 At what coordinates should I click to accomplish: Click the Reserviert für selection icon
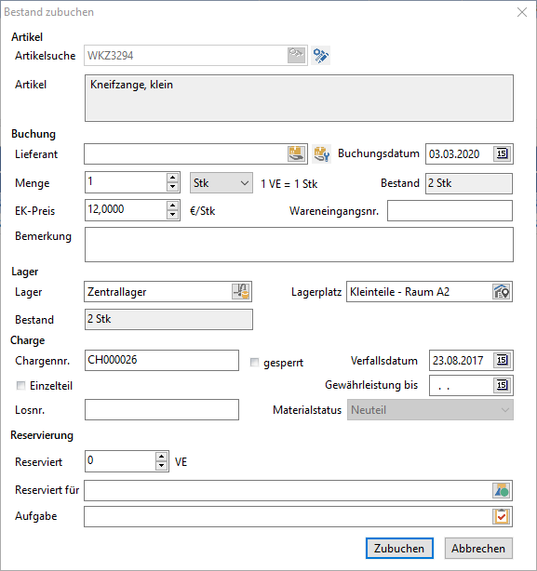(502, 490)
